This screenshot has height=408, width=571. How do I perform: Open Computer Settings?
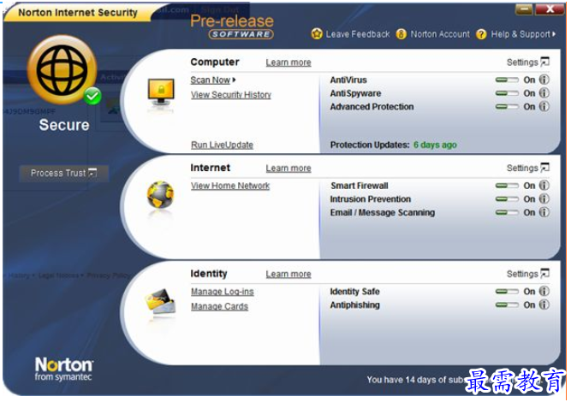[x=522, y=62]
